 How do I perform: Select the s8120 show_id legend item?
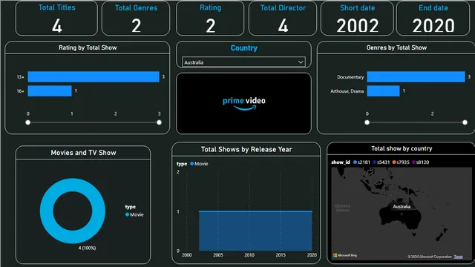(x=421, y=162)
